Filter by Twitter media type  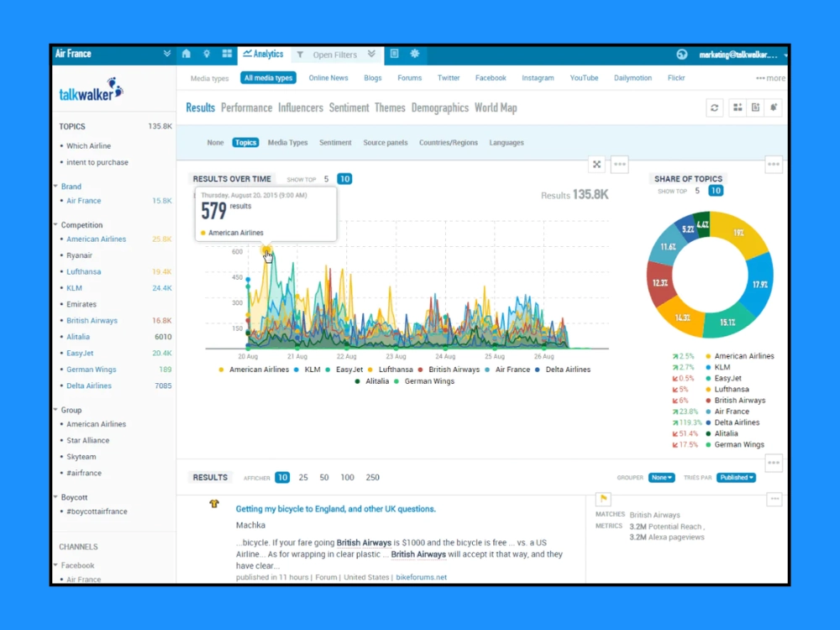pyautogui.click(x=449, y=78)
